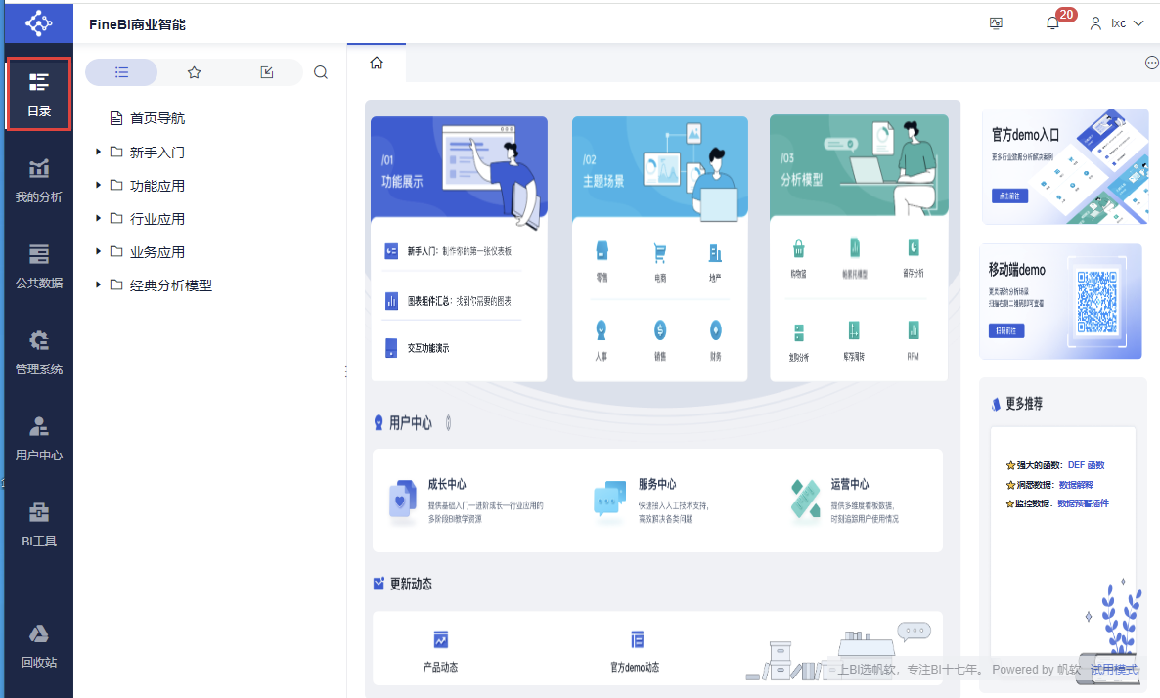
Task: Switch to directory list view tab
Action: (x=121, y=72)
